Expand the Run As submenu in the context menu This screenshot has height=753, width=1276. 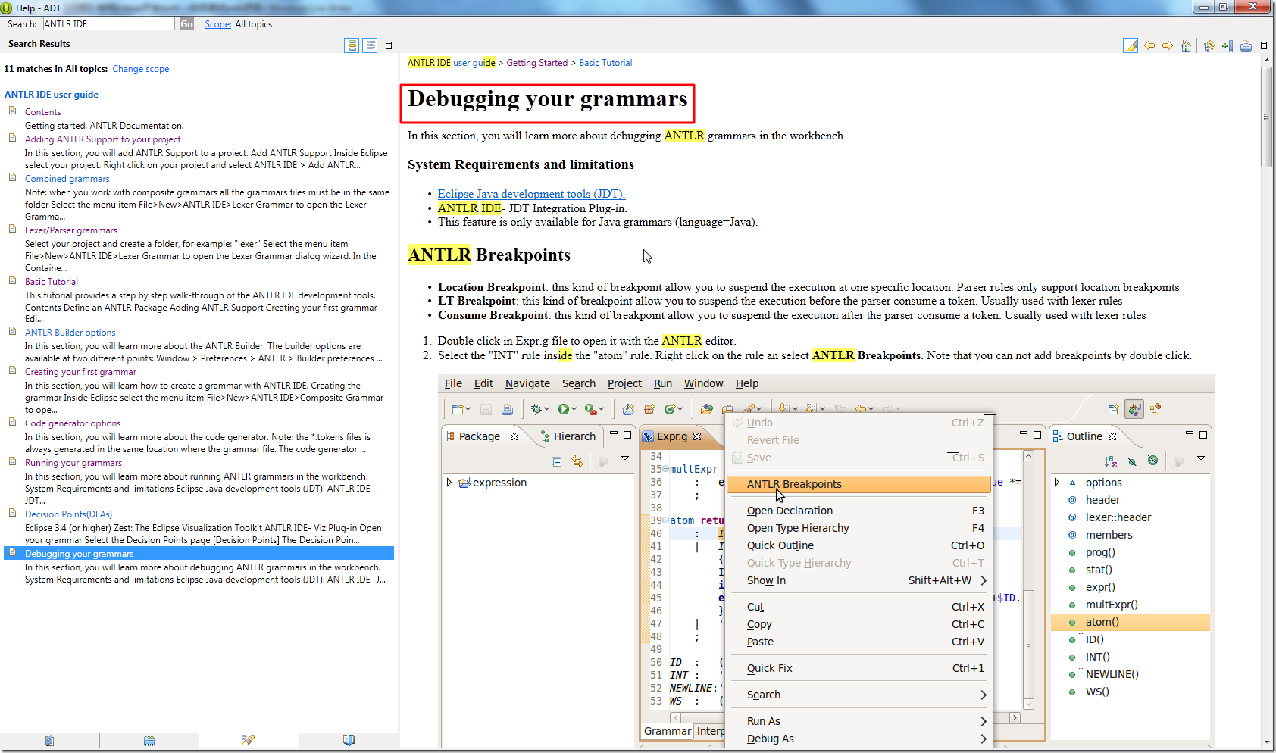coord(984,722)
